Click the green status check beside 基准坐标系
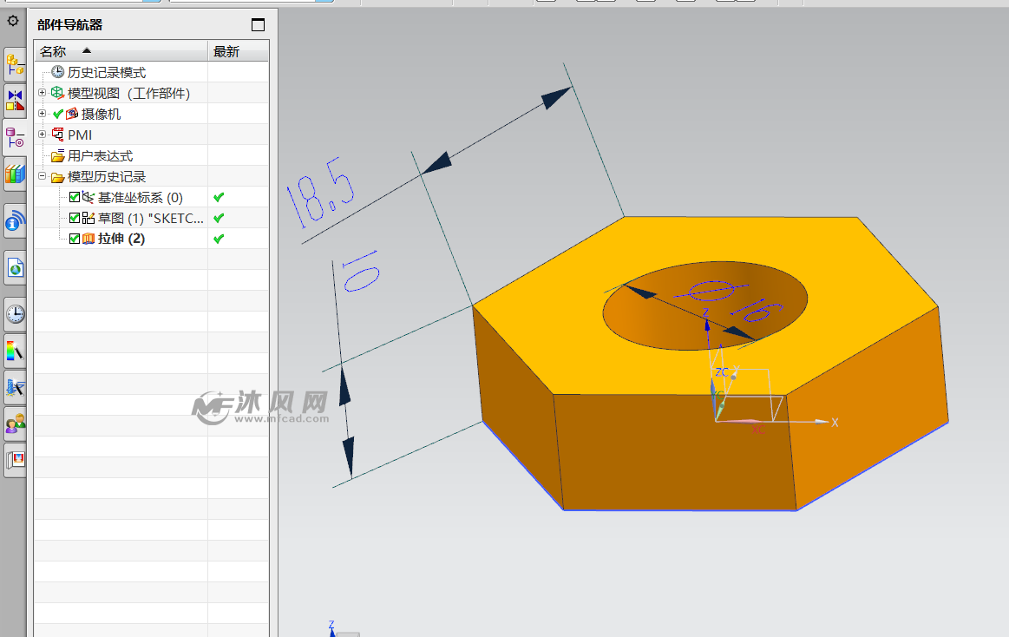This screenshot has height=637, width=1009. 219,197
